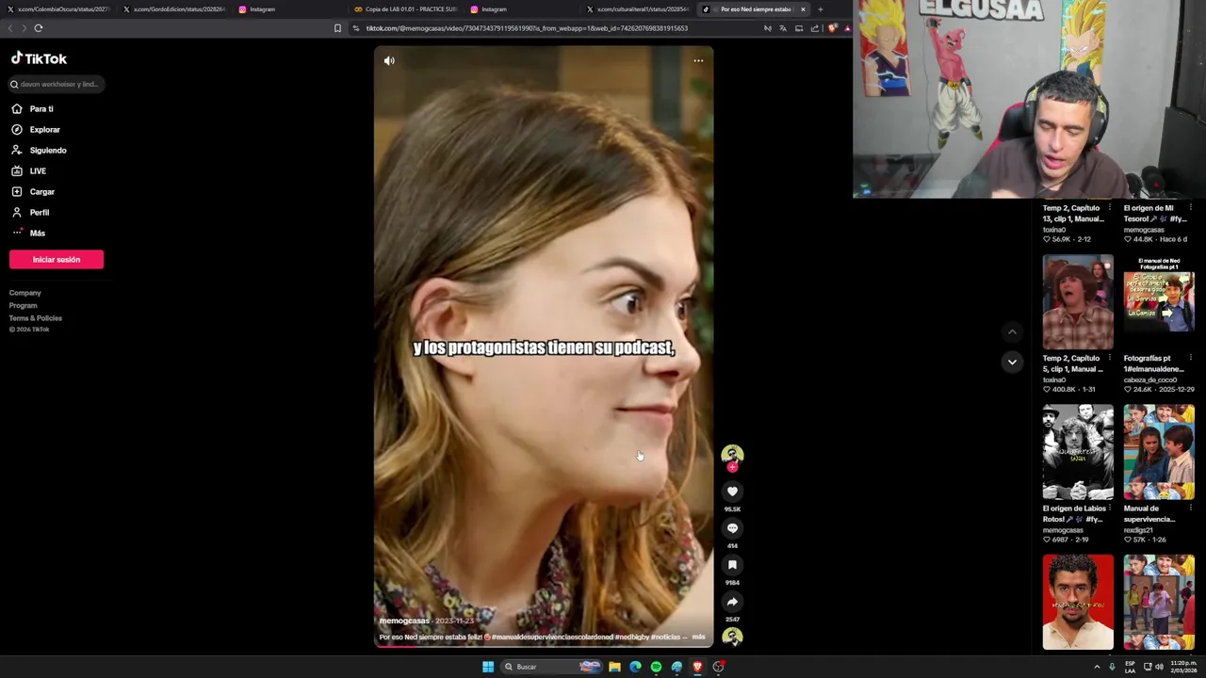Click the video progress bar at the bottom

click(x=544, y=647)
